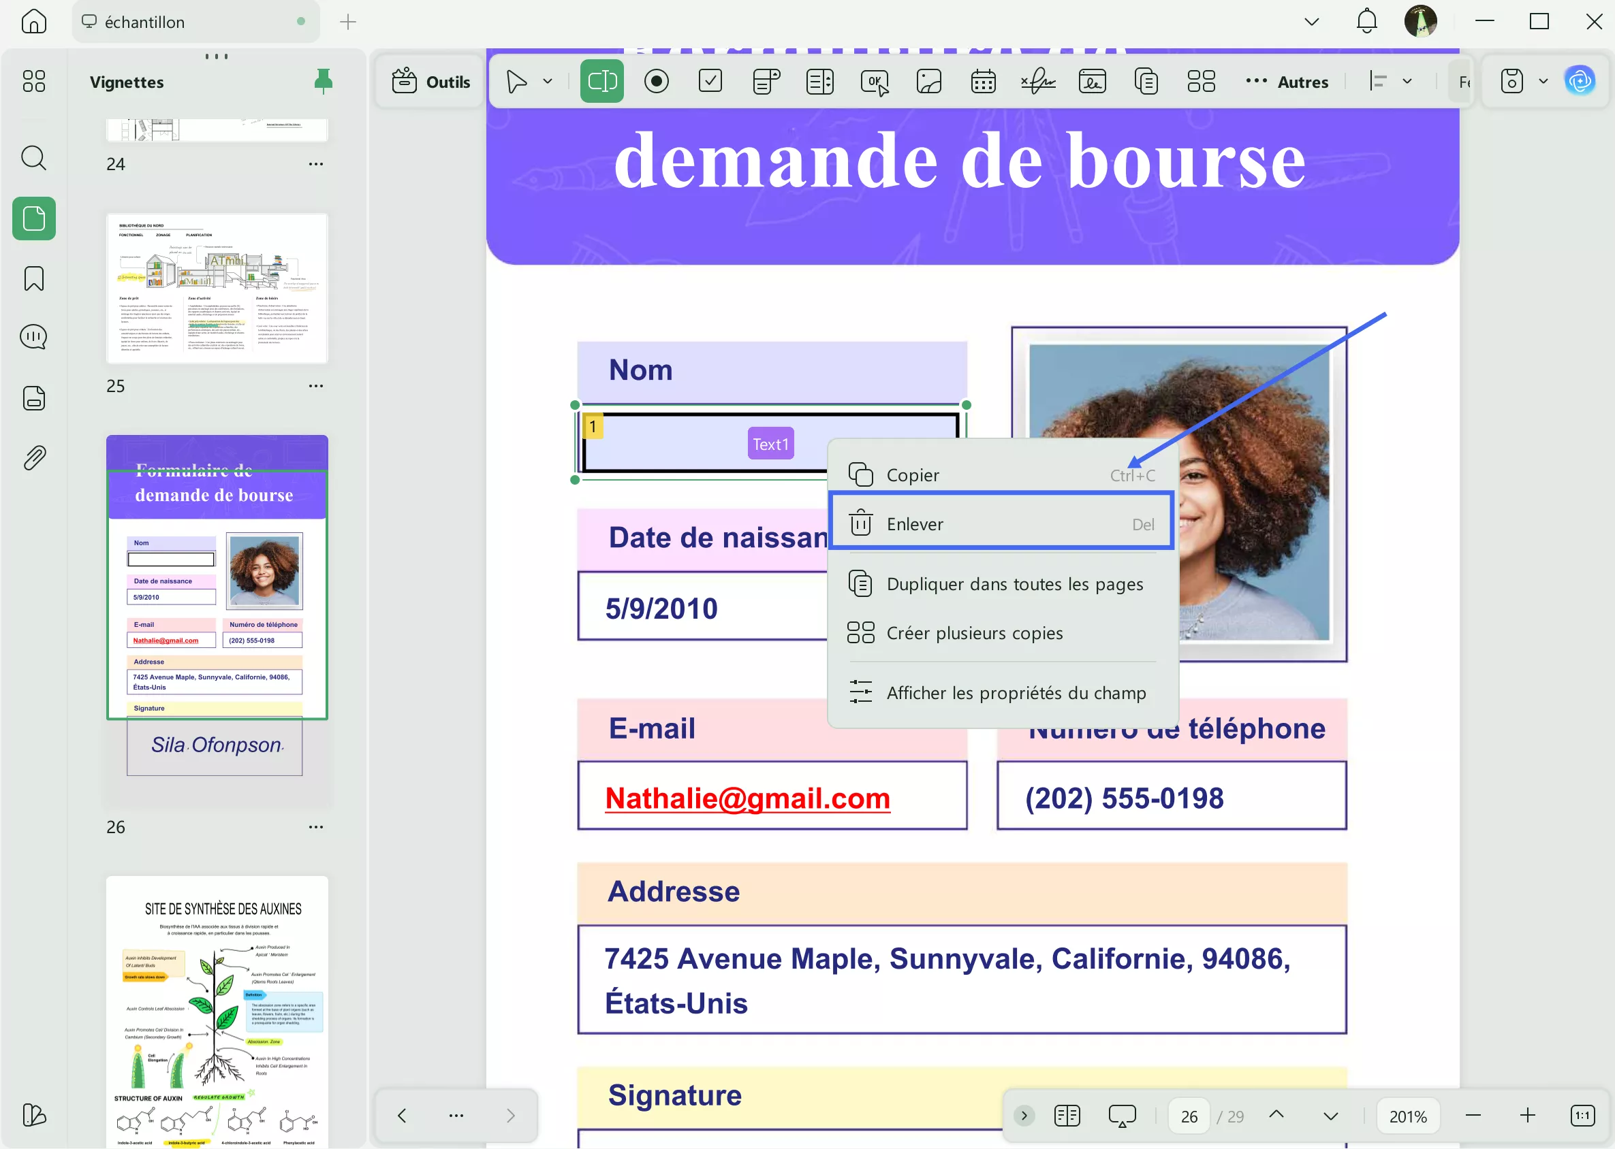This screenshot has width=1615, height=1149.
Task: Select the text field tool (currently active)
Action: pos(601,82)
